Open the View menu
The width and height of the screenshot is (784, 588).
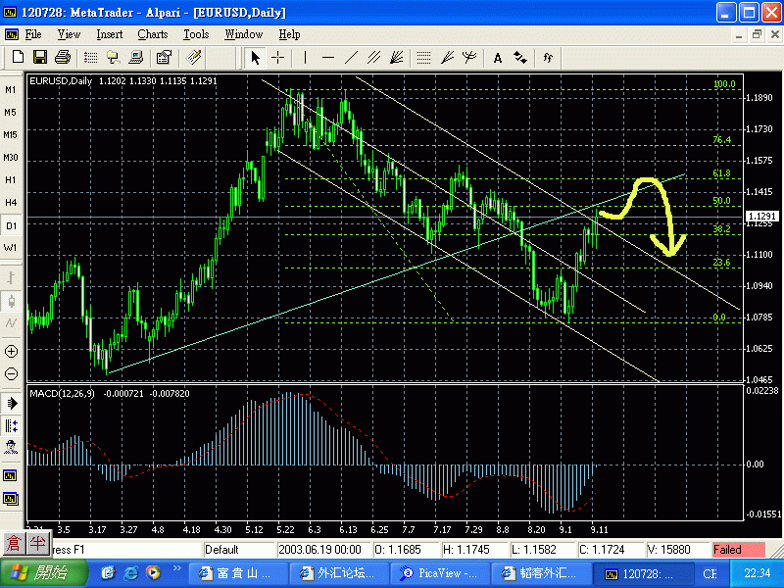click(x=69, y=34)
